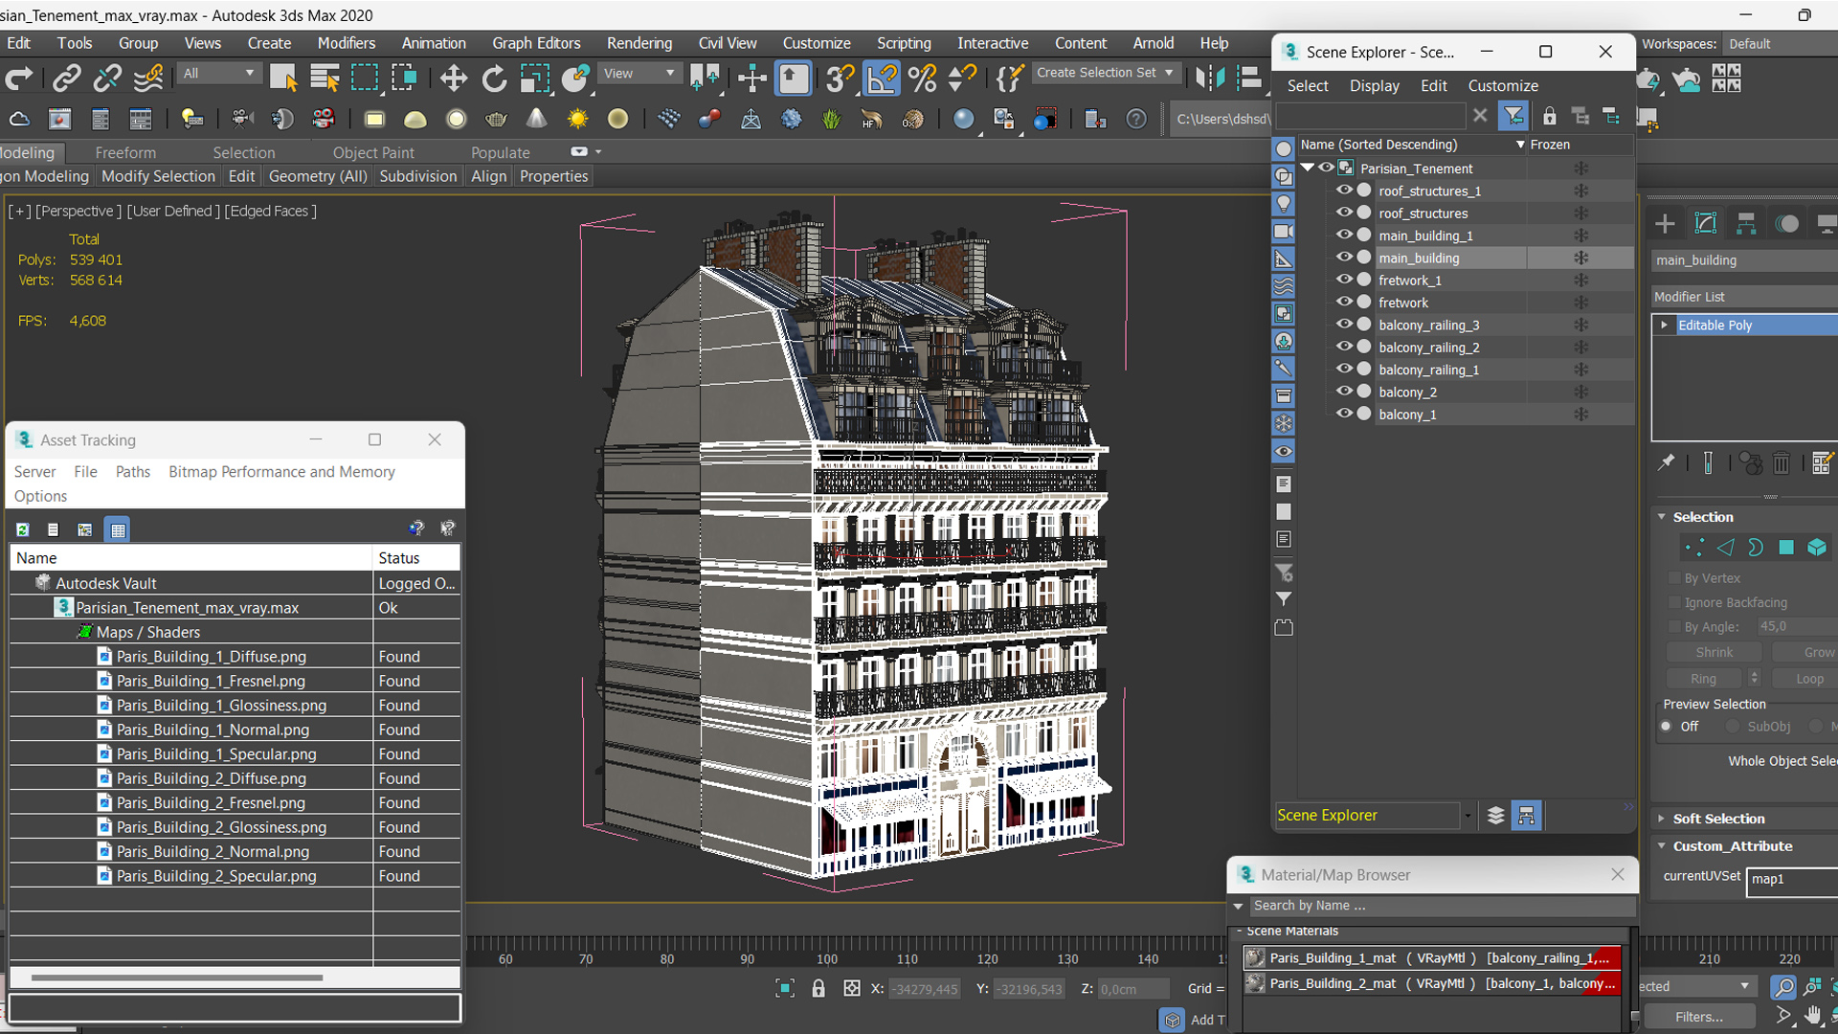Image resolution: width=1838 pixels, height=1034 pixels.
Task: Click the Paris_Building_1_mat material swatch
Action: coord(1254,958)
